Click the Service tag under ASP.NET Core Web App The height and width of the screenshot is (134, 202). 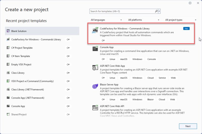tap(162, 78)
